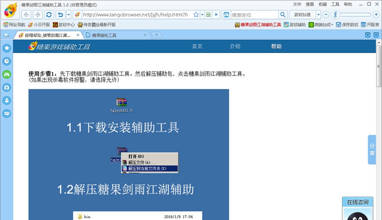This screenshot has height=220, width=382.
Task: Reload the page with refresh icon
Action: [49, 14]
